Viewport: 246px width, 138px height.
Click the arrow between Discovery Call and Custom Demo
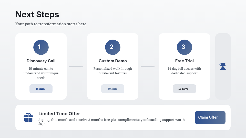pos(76,66)
